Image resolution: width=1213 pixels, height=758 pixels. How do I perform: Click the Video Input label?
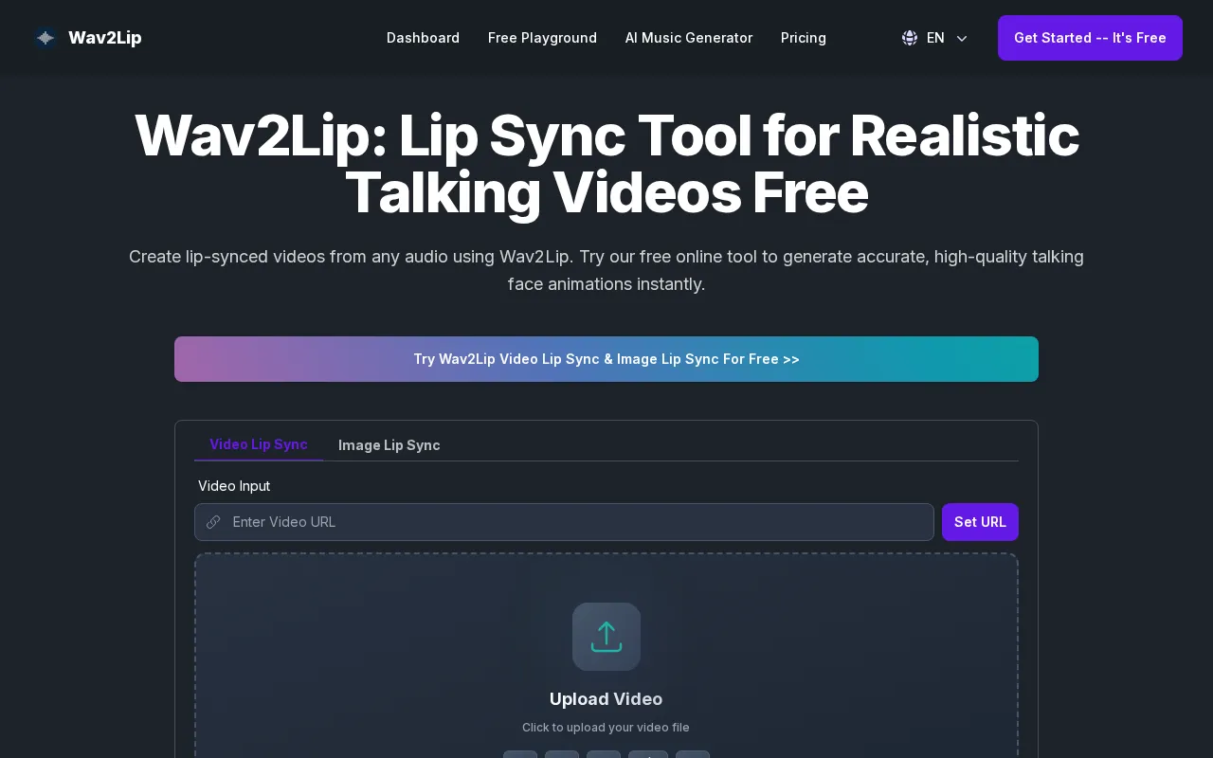(x=234, y=486)
